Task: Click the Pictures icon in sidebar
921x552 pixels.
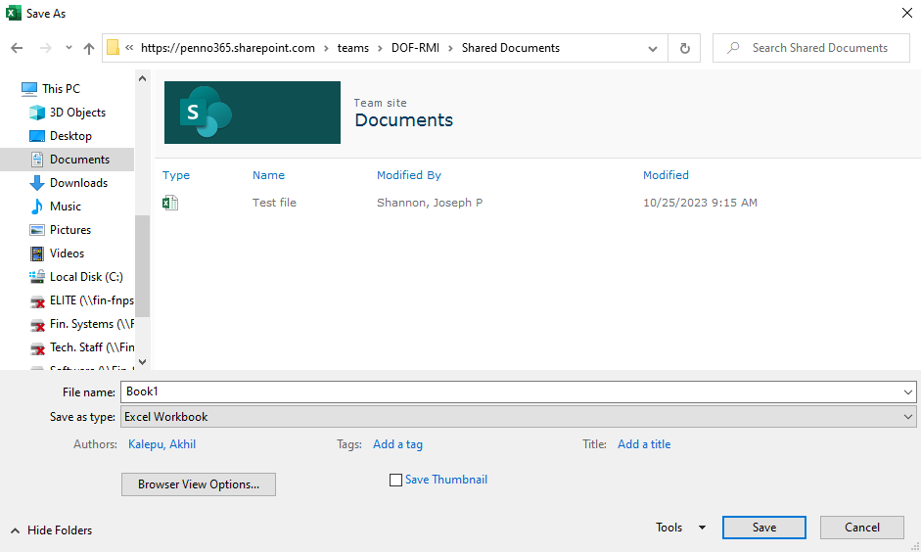Action: tap(37, 230)
